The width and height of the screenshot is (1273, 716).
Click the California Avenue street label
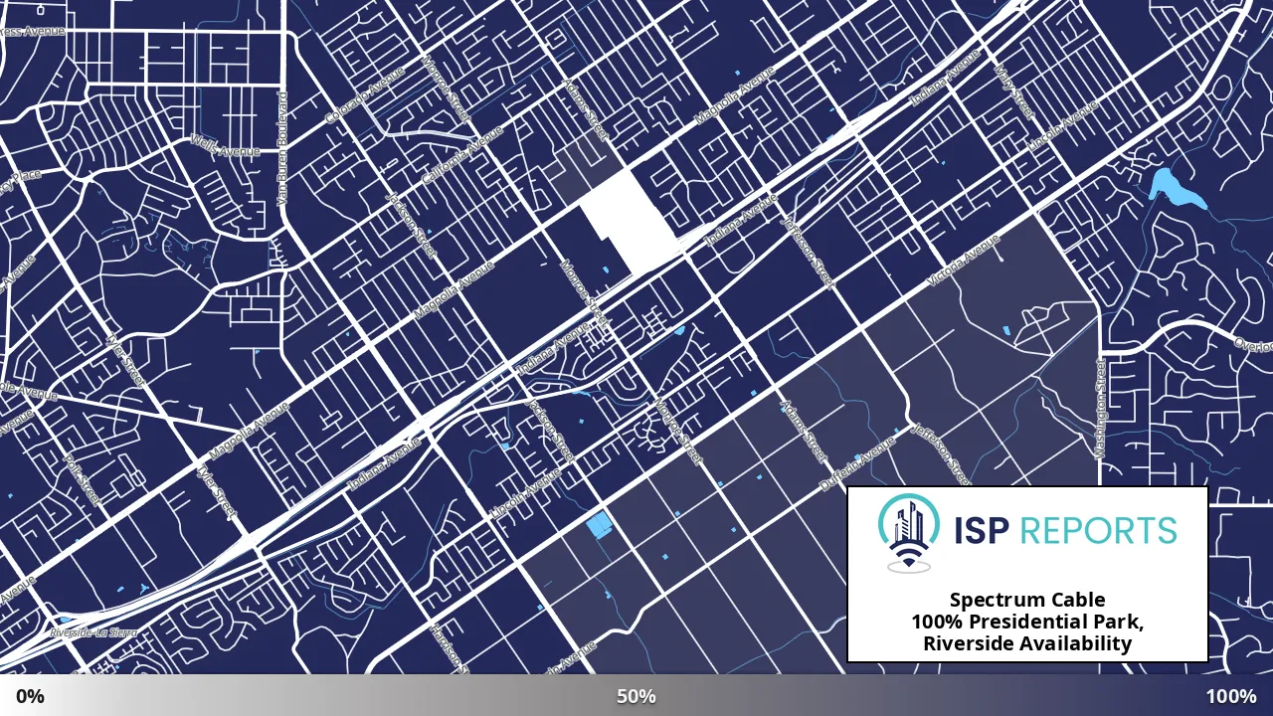click(462, 156)
